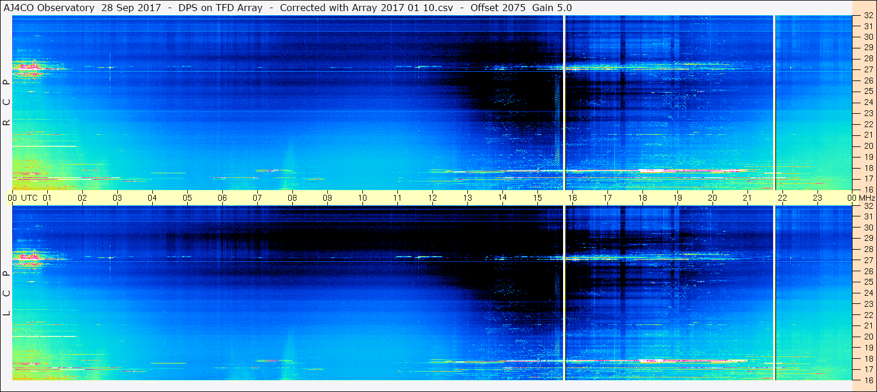Click the 17 MHz tick label of LCP panel
This screenshot has height=392, width=877.
868,369
